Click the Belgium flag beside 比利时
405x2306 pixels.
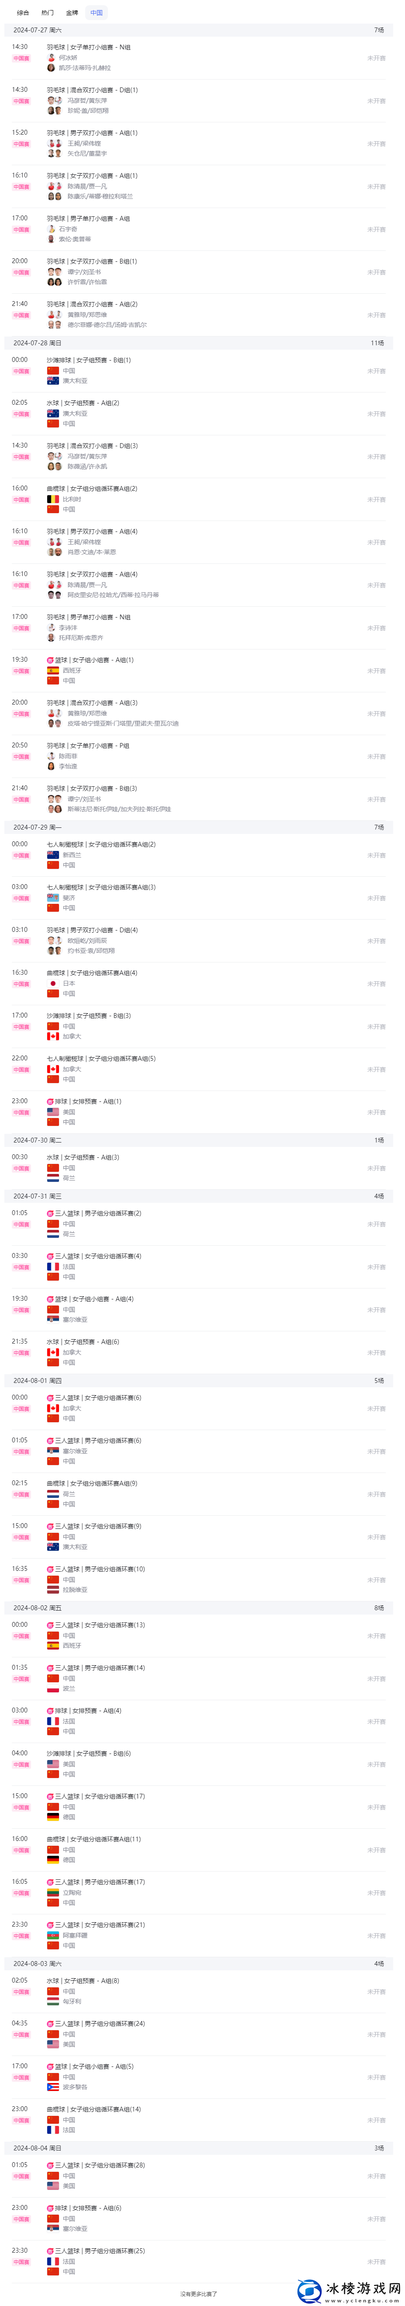[53, 500]
